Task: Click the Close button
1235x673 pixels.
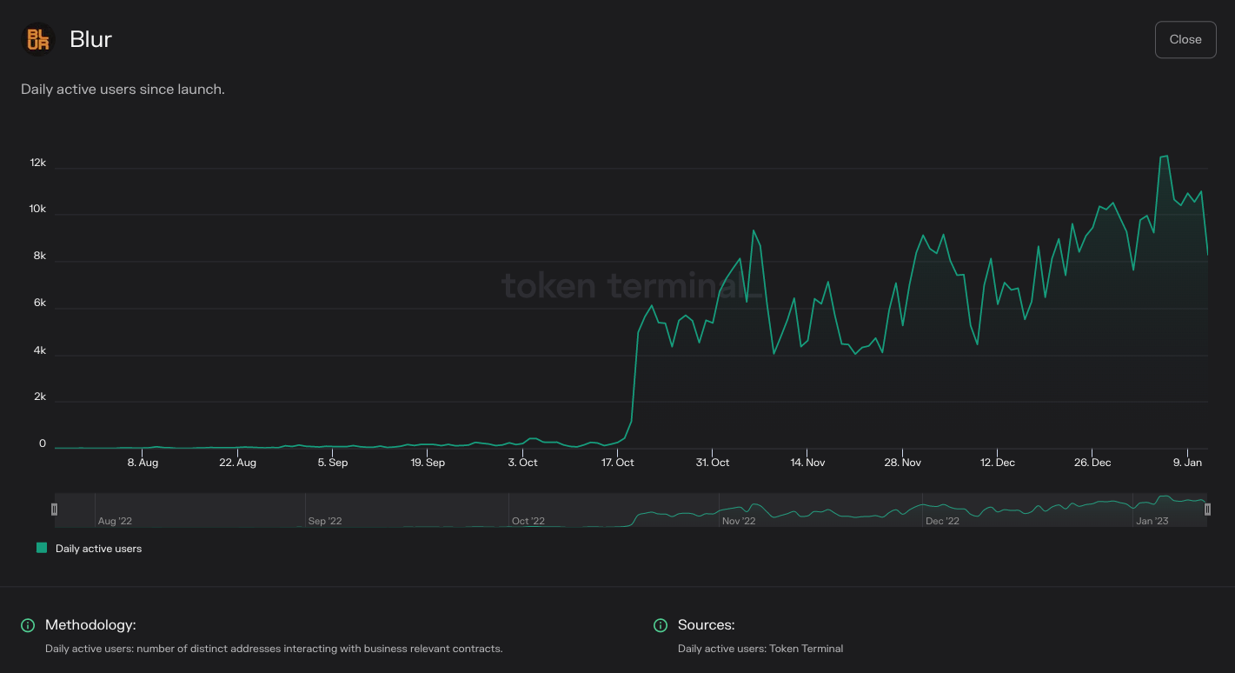Action: point(1185,39)
